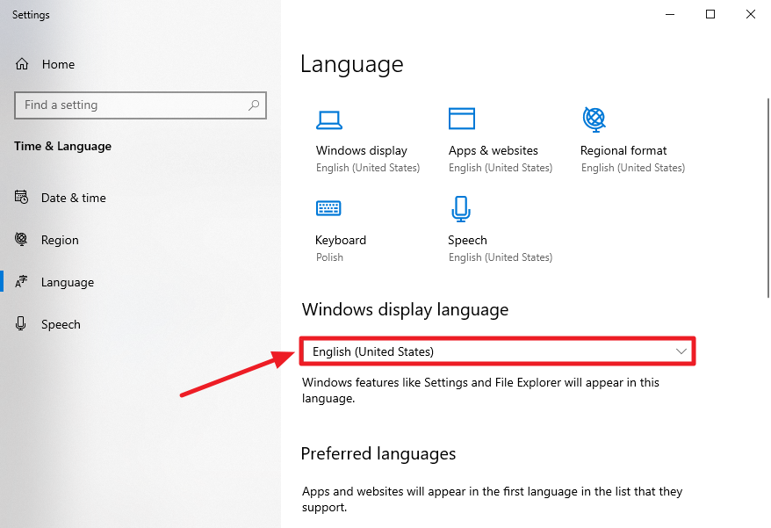Click the Keyboard settings option

[341, 240]
